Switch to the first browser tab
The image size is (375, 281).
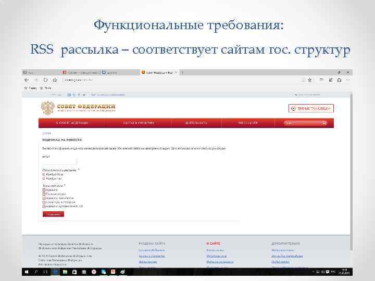coord(42,72)
